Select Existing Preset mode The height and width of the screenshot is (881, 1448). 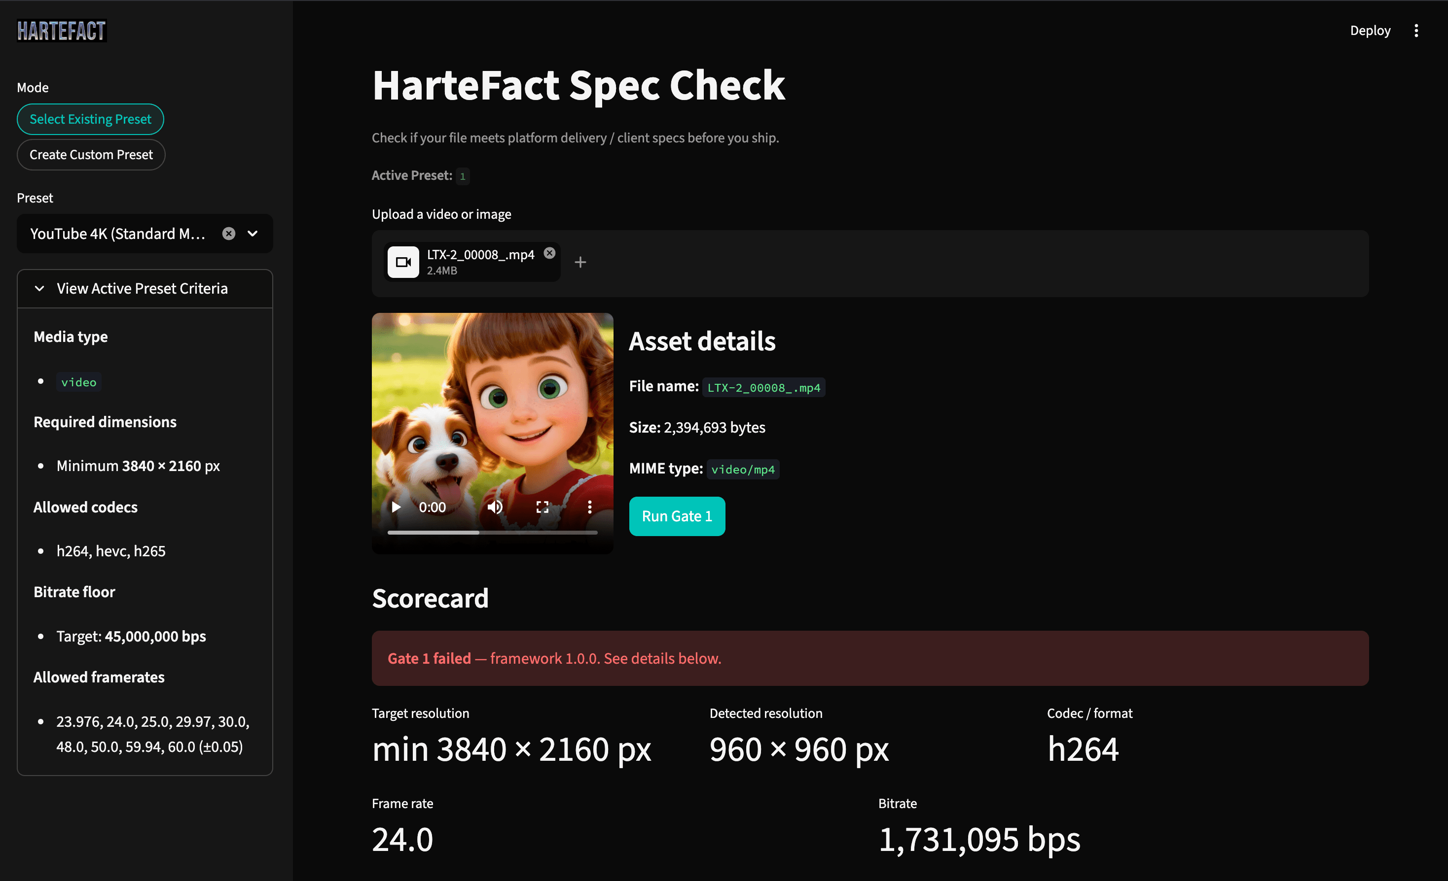(x=90, y=119)
